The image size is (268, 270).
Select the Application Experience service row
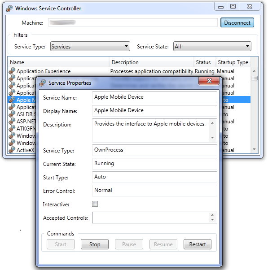tap(129, 71)
